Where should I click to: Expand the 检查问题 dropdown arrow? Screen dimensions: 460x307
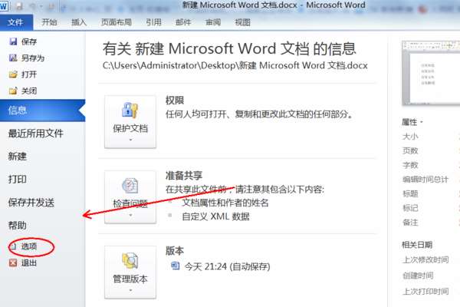(x=130, y=216)
